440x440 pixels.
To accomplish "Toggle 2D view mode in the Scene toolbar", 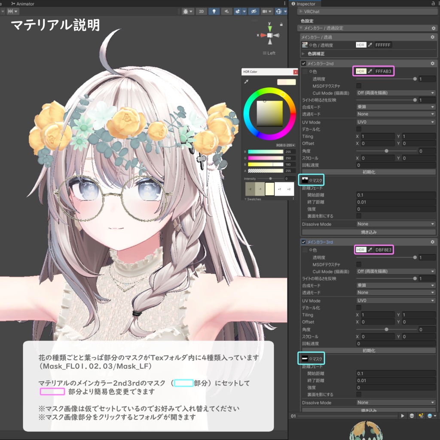I will pyautogui.click(x=202, y=11).
